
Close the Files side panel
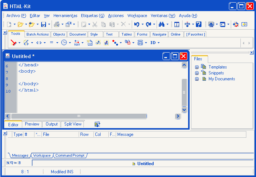point(252,52)
